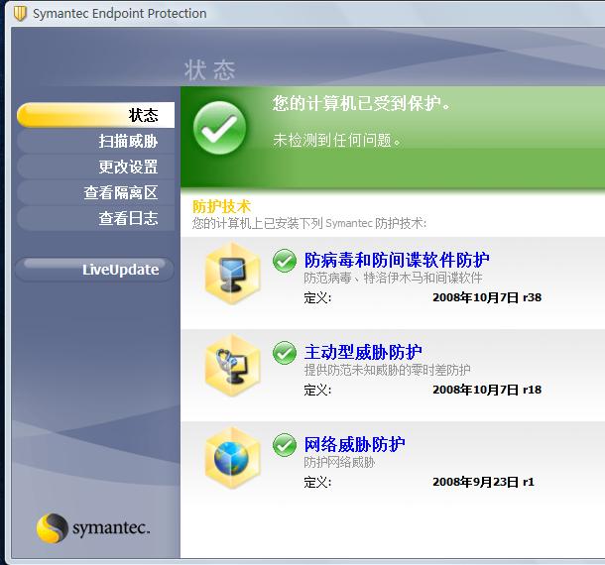Click the Symantec Endpoint Protection window title
This screenshot has height=565, width=605.
click(x=120, y=14)
